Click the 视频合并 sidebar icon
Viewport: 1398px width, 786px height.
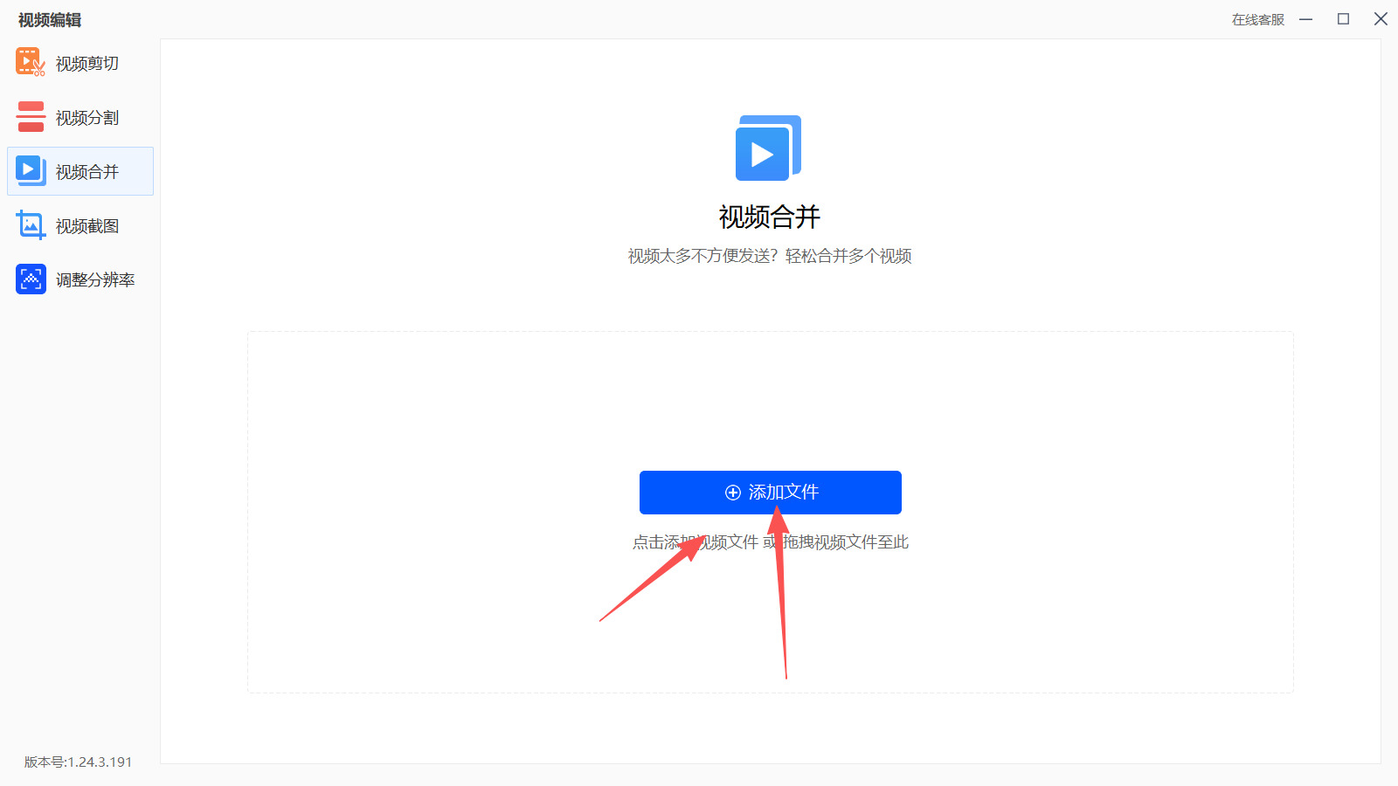30,170
